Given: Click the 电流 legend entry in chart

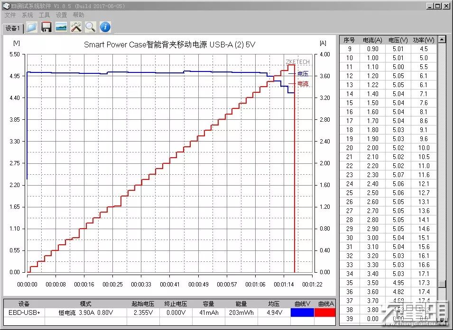Looking at the screenshot, I should pyautogui.click(x=299, y=84).
